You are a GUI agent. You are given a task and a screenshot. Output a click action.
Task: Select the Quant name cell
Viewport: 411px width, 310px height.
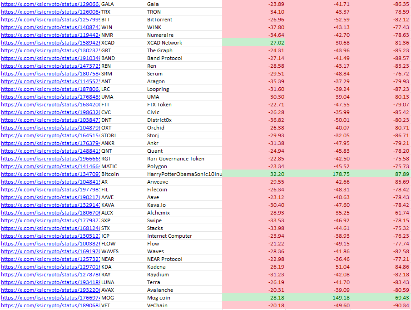pyautogui.click(x=184, y=151)
